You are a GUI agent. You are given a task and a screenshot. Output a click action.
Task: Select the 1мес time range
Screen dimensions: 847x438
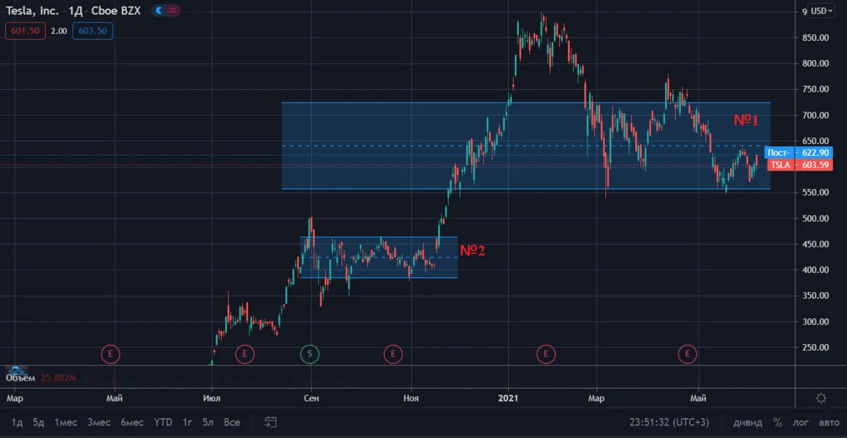66,422
